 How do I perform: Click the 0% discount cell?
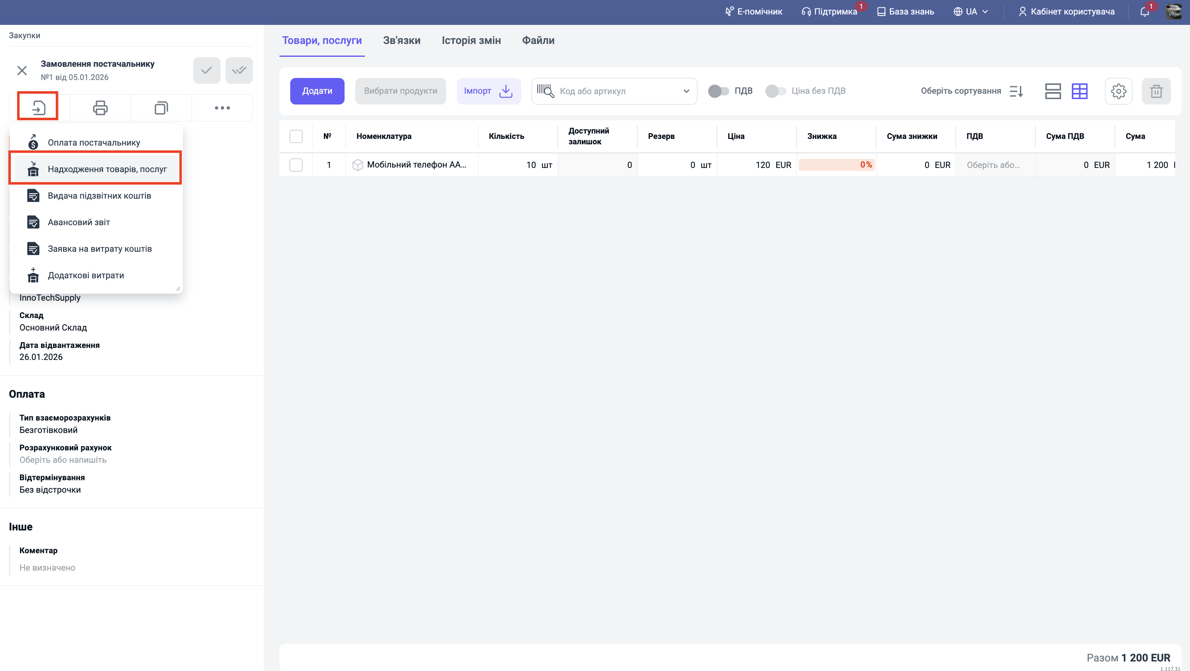coord(836,165)
